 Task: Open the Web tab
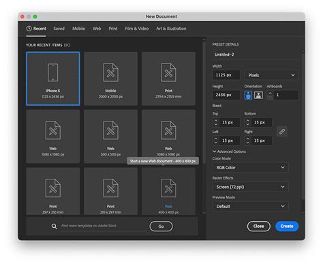(x=97, y=29)
